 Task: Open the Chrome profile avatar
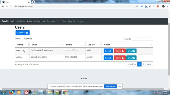point(163,6)
